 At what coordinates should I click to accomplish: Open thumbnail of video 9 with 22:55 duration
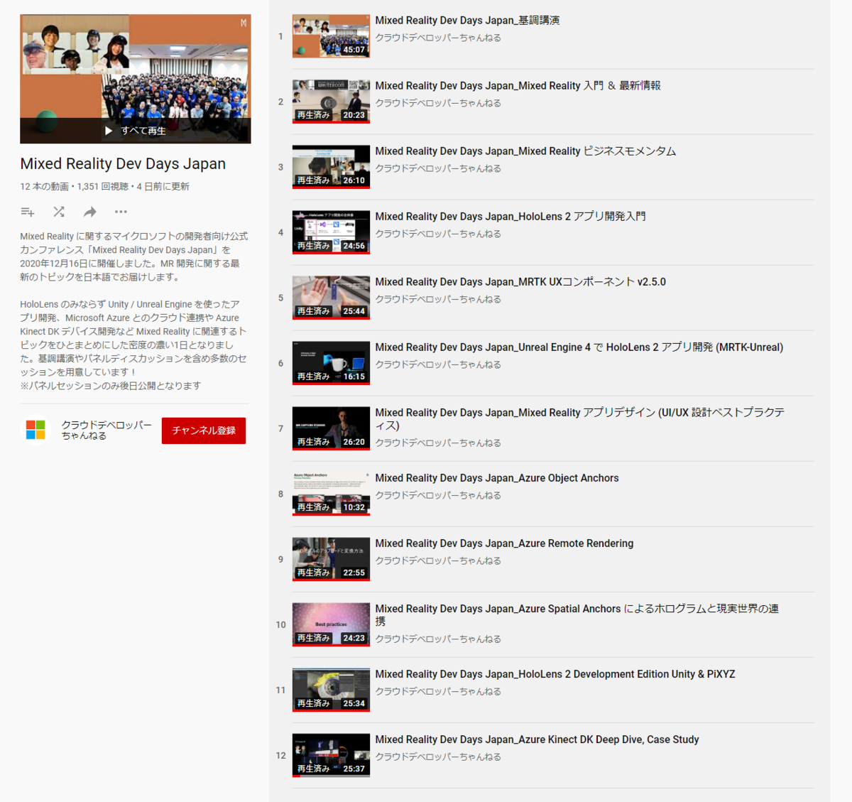click(331, 559)
